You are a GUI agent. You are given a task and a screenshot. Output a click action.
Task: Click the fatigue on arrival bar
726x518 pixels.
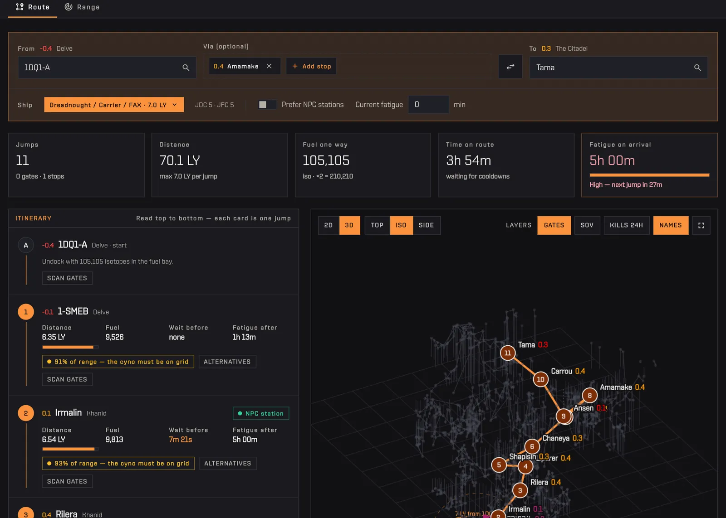649,175
